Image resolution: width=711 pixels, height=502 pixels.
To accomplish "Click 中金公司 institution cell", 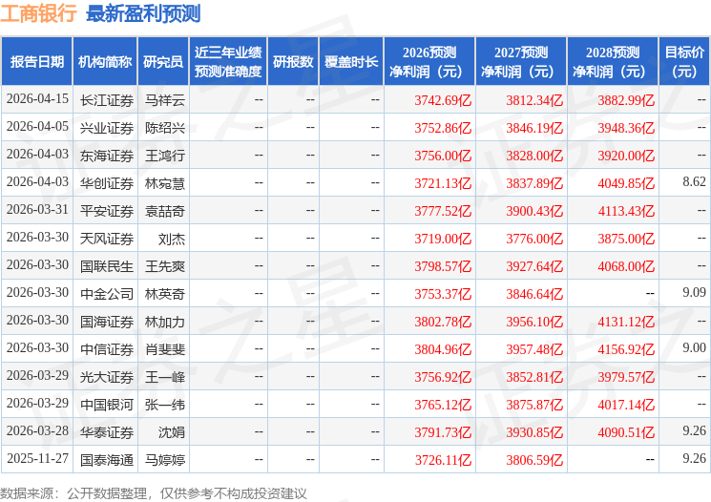I will (x=107, y=294).
